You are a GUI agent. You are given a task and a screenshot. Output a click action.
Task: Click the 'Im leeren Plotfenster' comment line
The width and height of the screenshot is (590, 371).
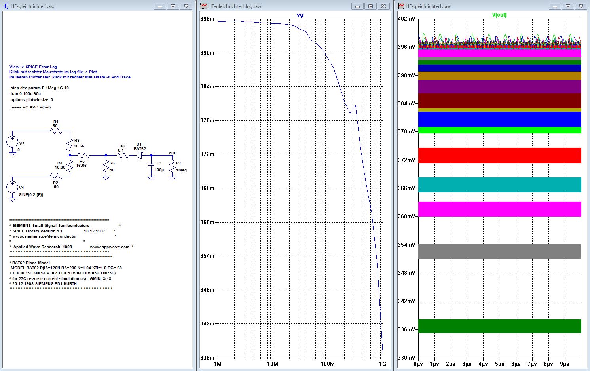click(70, 77)
